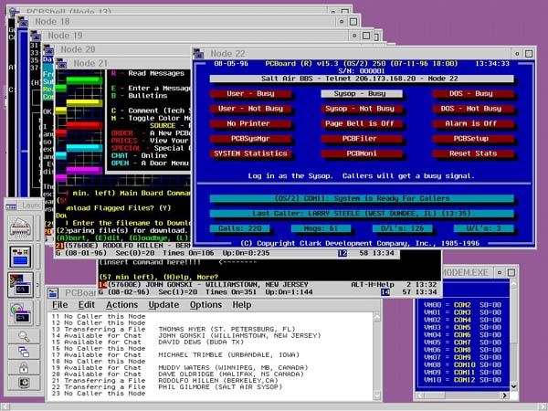Bring the Node 18 window to the front

pos(185,22)
